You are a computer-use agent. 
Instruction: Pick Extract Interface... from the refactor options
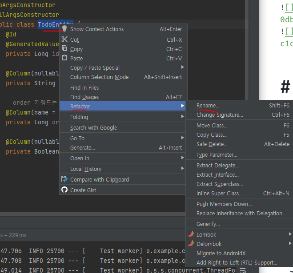[x=217, y=174]
